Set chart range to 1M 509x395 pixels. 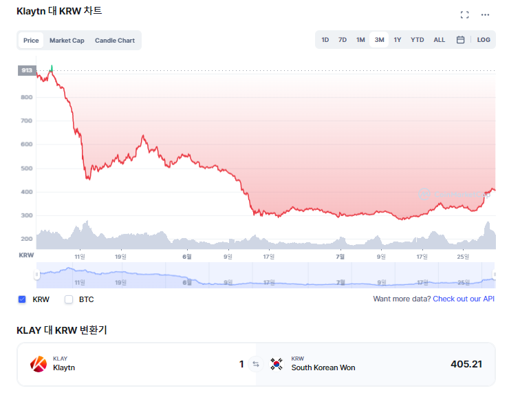point(360,40)
